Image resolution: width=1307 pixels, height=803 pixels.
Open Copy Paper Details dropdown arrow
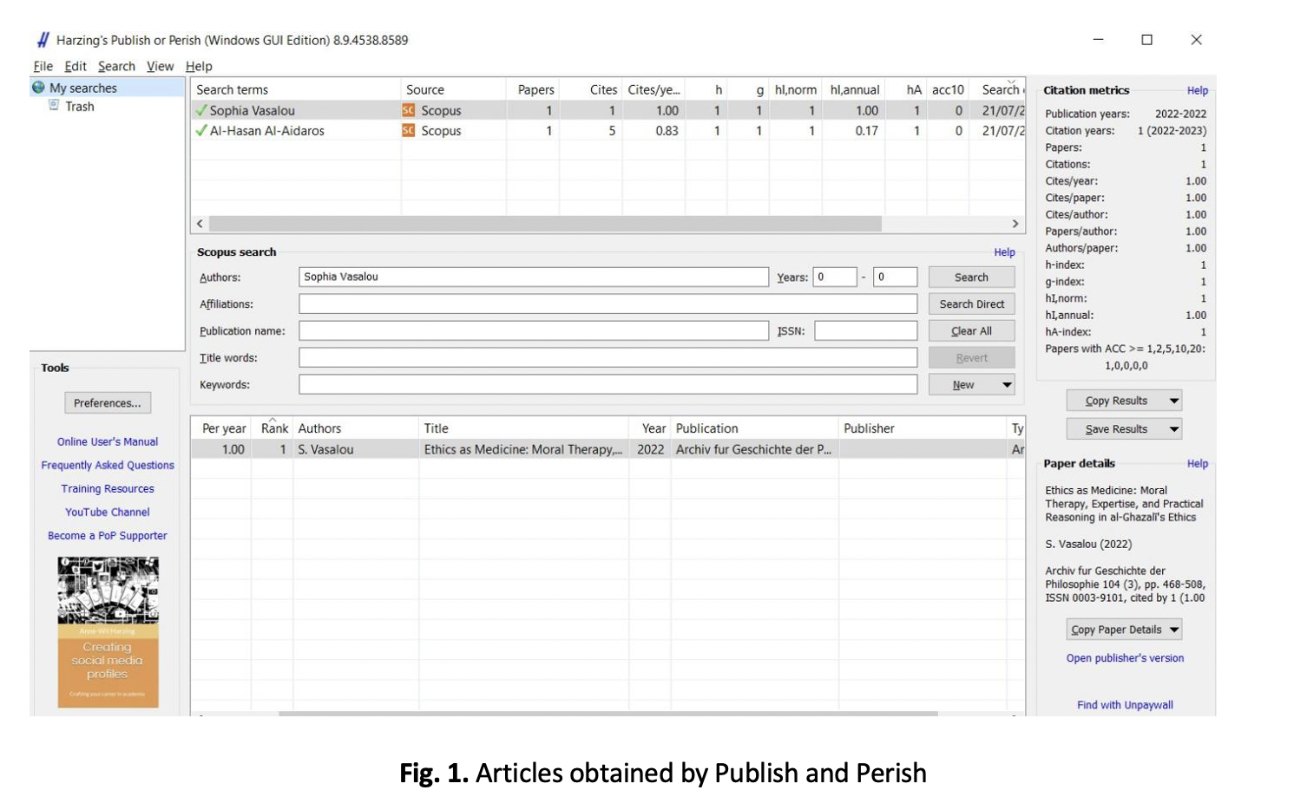click(1173, 630)
